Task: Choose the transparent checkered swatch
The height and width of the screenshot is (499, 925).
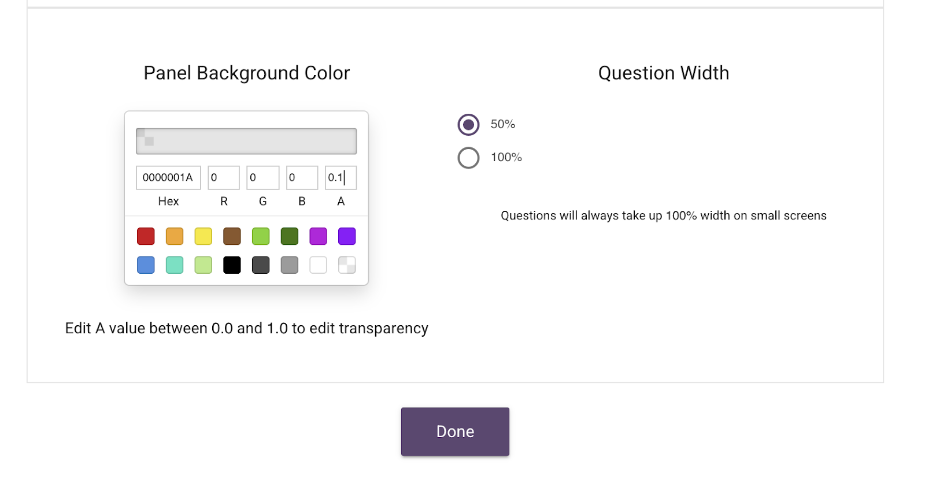Action: coord(347,265)
